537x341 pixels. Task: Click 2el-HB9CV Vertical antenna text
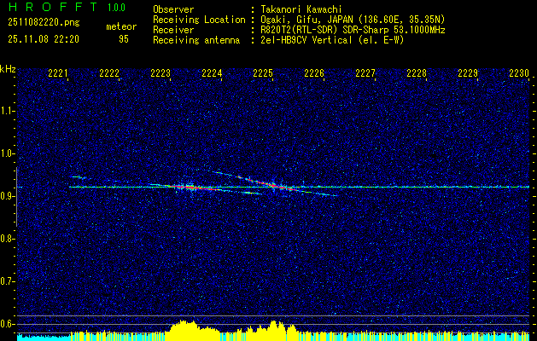pos(332,40)
